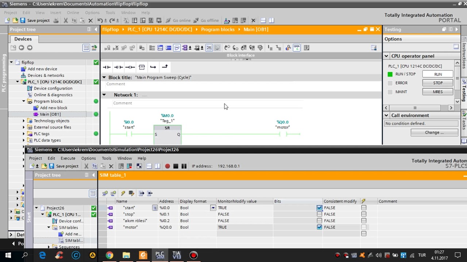Viewport: 467px width, 262px height.
Task: Insert an output coil from favorites
Action: [130, 67]
